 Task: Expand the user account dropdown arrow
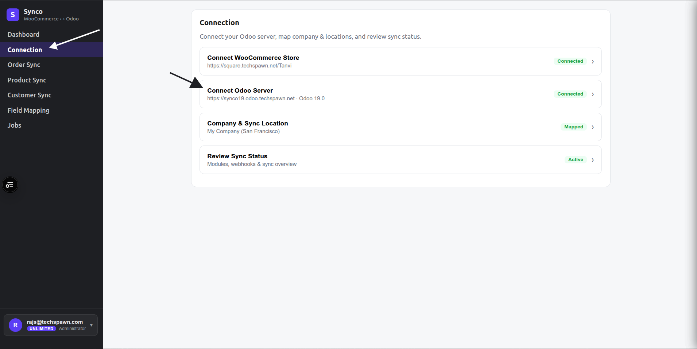(x=91, y=325)
